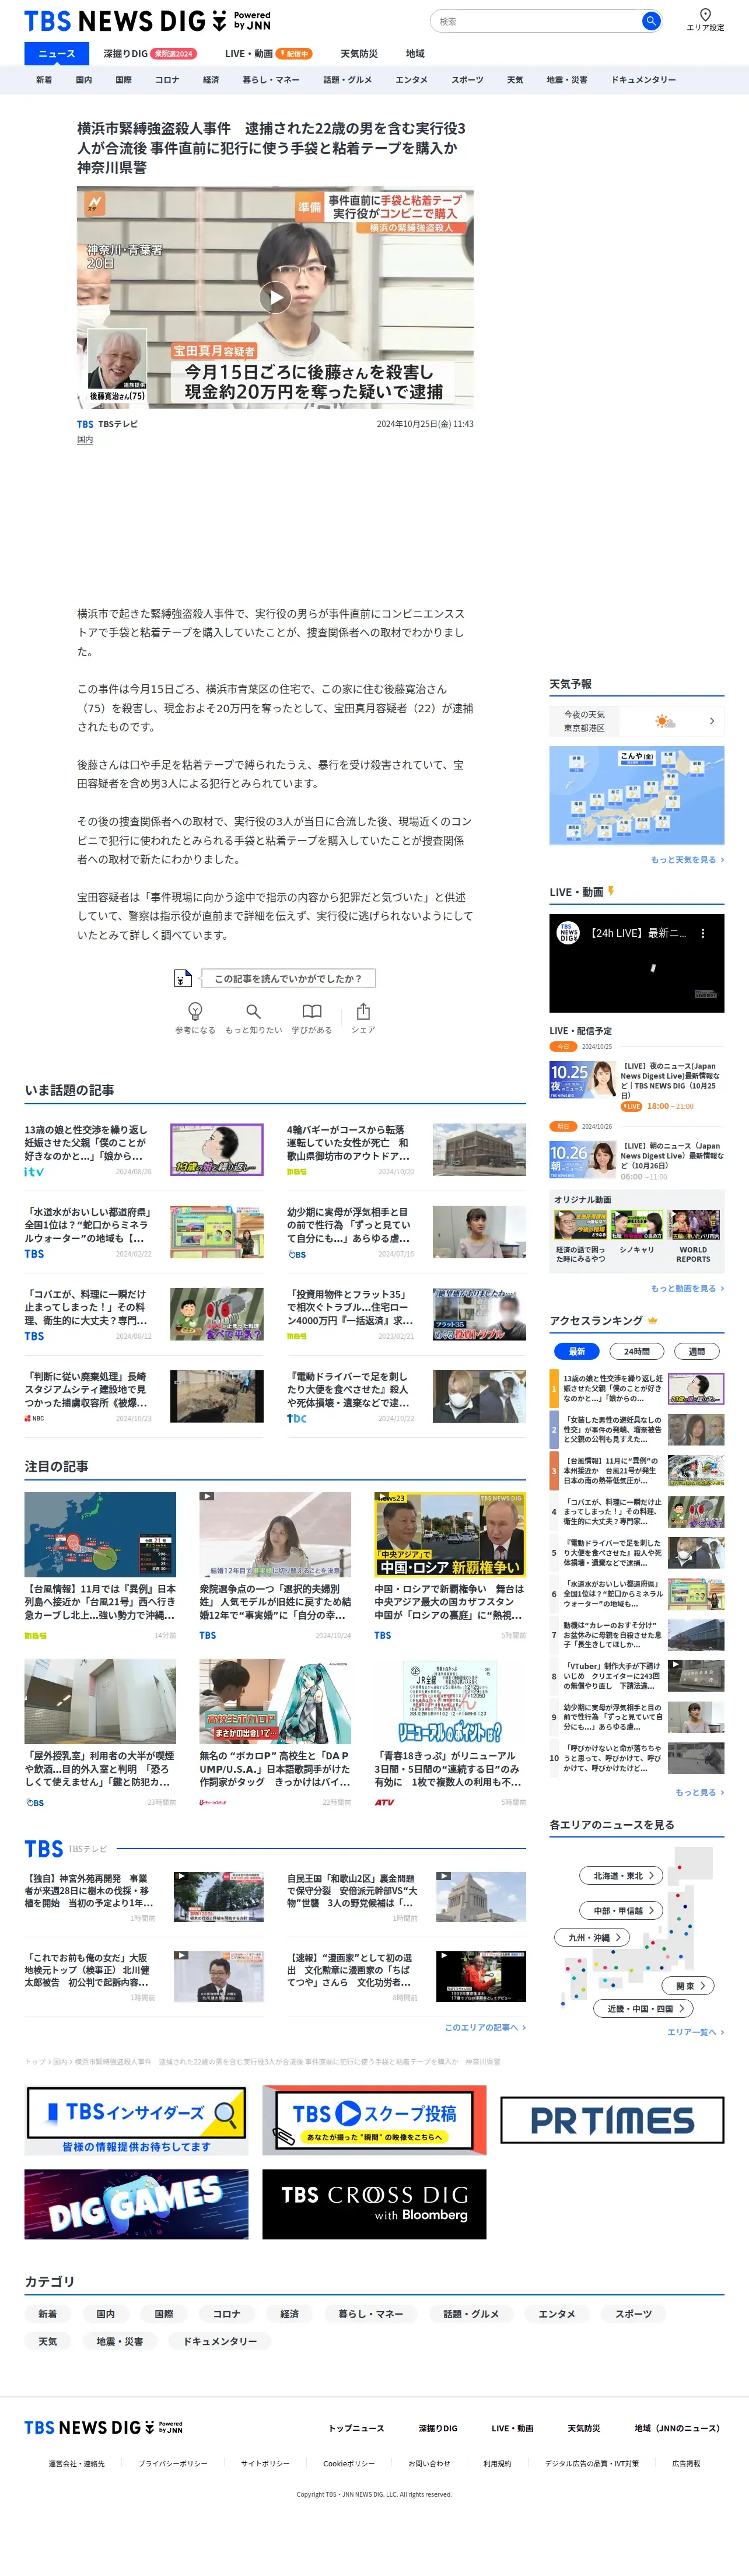Open the DIG GAMES banner
This screenshot has width=749, height=2576.
[x=136, y=2204]
